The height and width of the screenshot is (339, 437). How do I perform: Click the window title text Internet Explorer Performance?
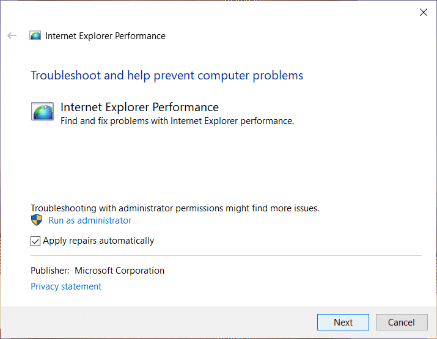(105, 36)
